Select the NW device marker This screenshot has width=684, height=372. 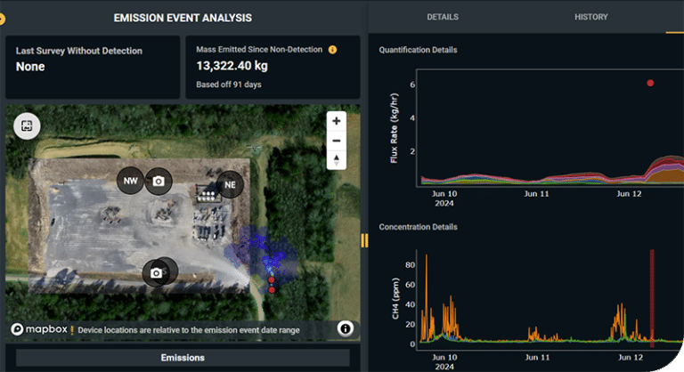click(130, 181)
